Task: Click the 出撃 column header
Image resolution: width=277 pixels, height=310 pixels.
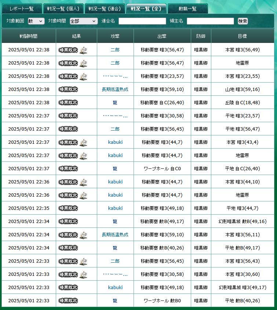Action: point(162,36)
